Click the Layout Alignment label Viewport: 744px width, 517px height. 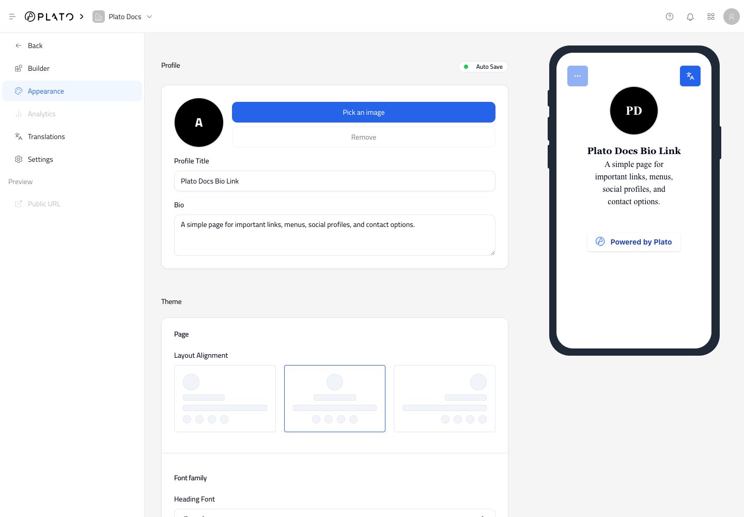201,355
